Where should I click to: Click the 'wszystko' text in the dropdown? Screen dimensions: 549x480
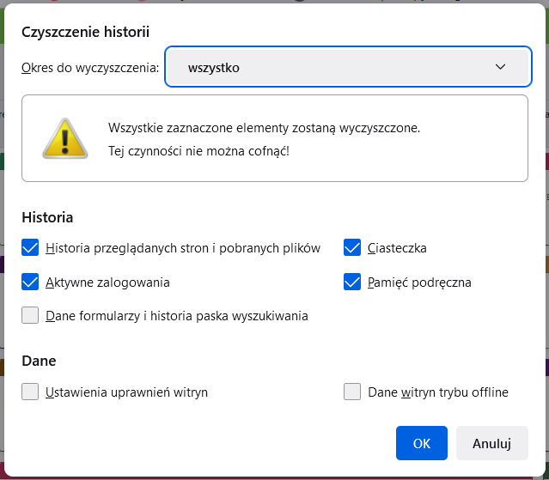click(213, 67)
